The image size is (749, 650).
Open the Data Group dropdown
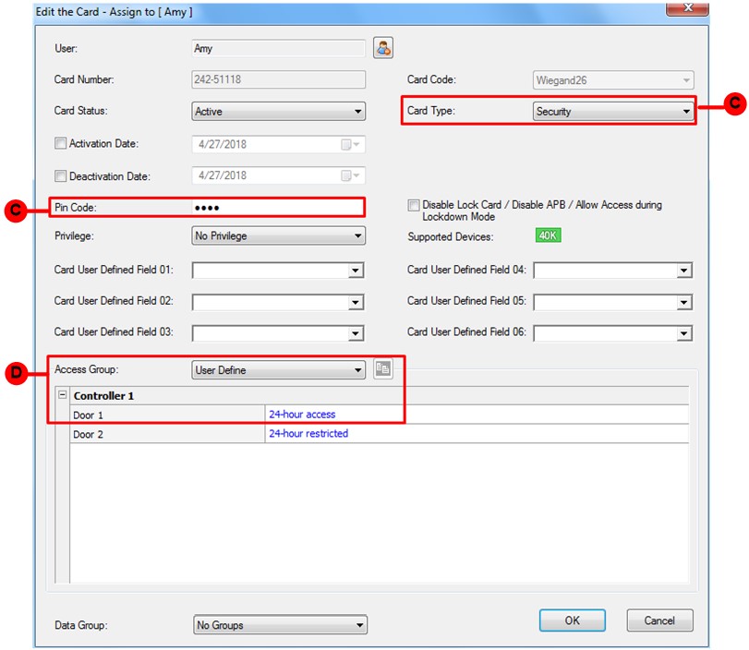pyautogui.click(x=281, y=625)
